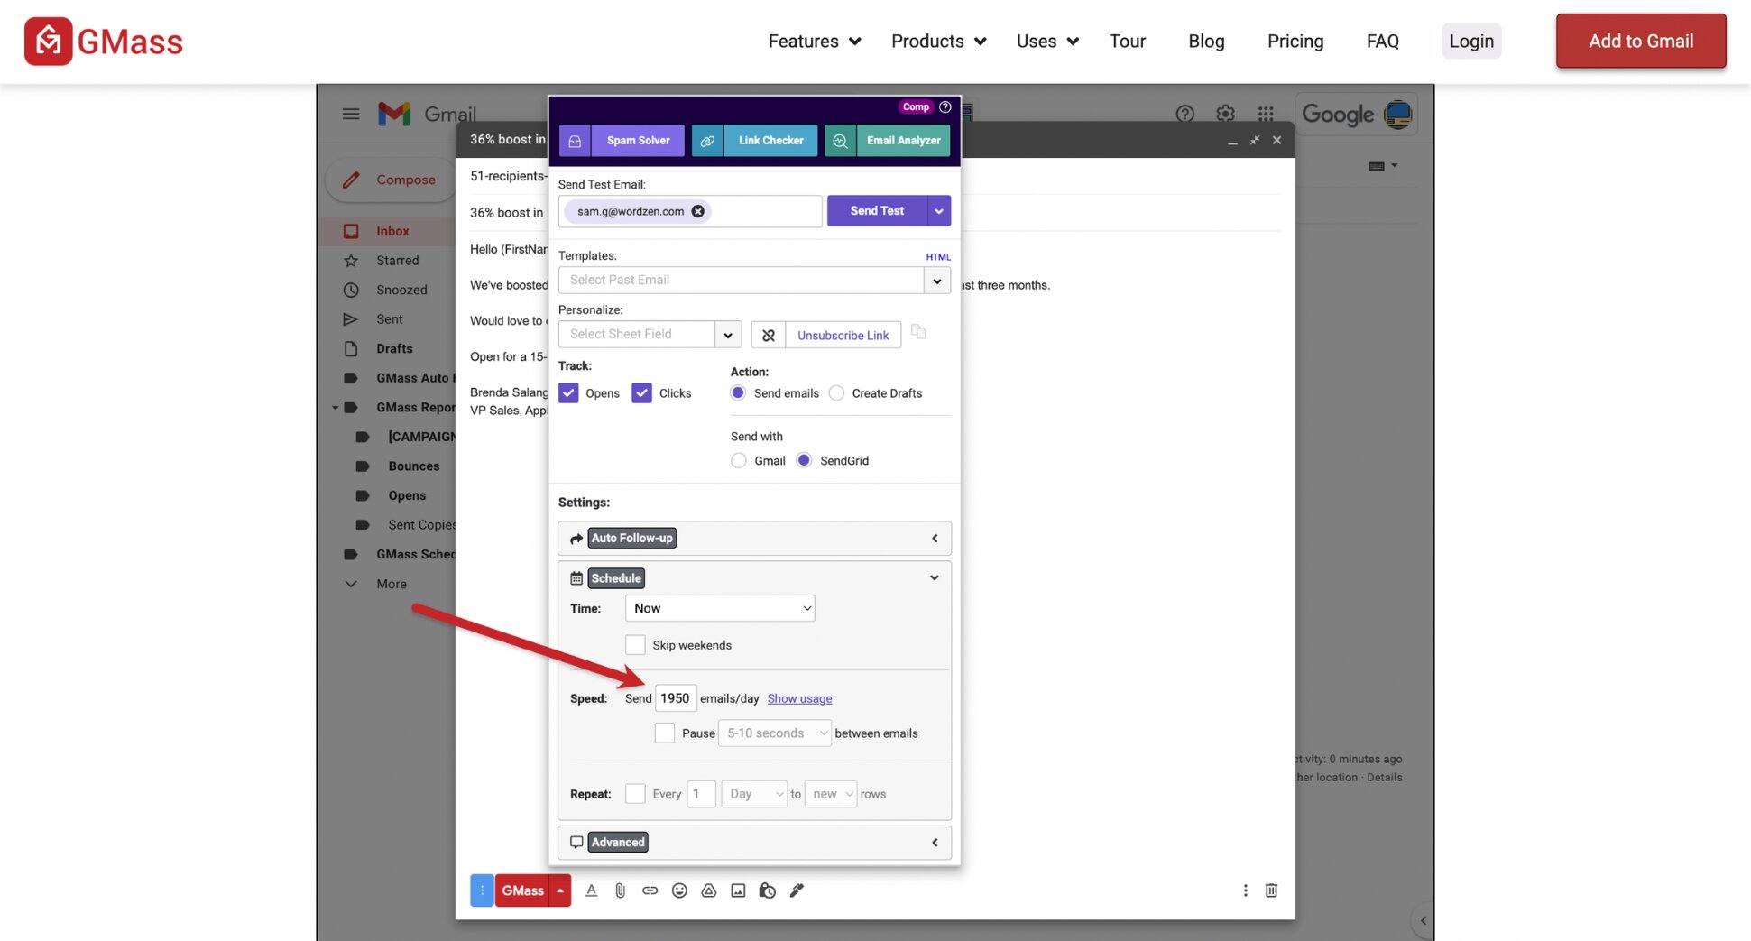Insert link using the chain icon

point(650,890)
